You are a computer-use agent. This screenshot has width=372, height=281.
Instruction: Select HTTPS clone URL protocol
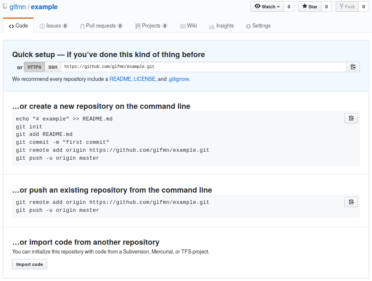[34, 67]
